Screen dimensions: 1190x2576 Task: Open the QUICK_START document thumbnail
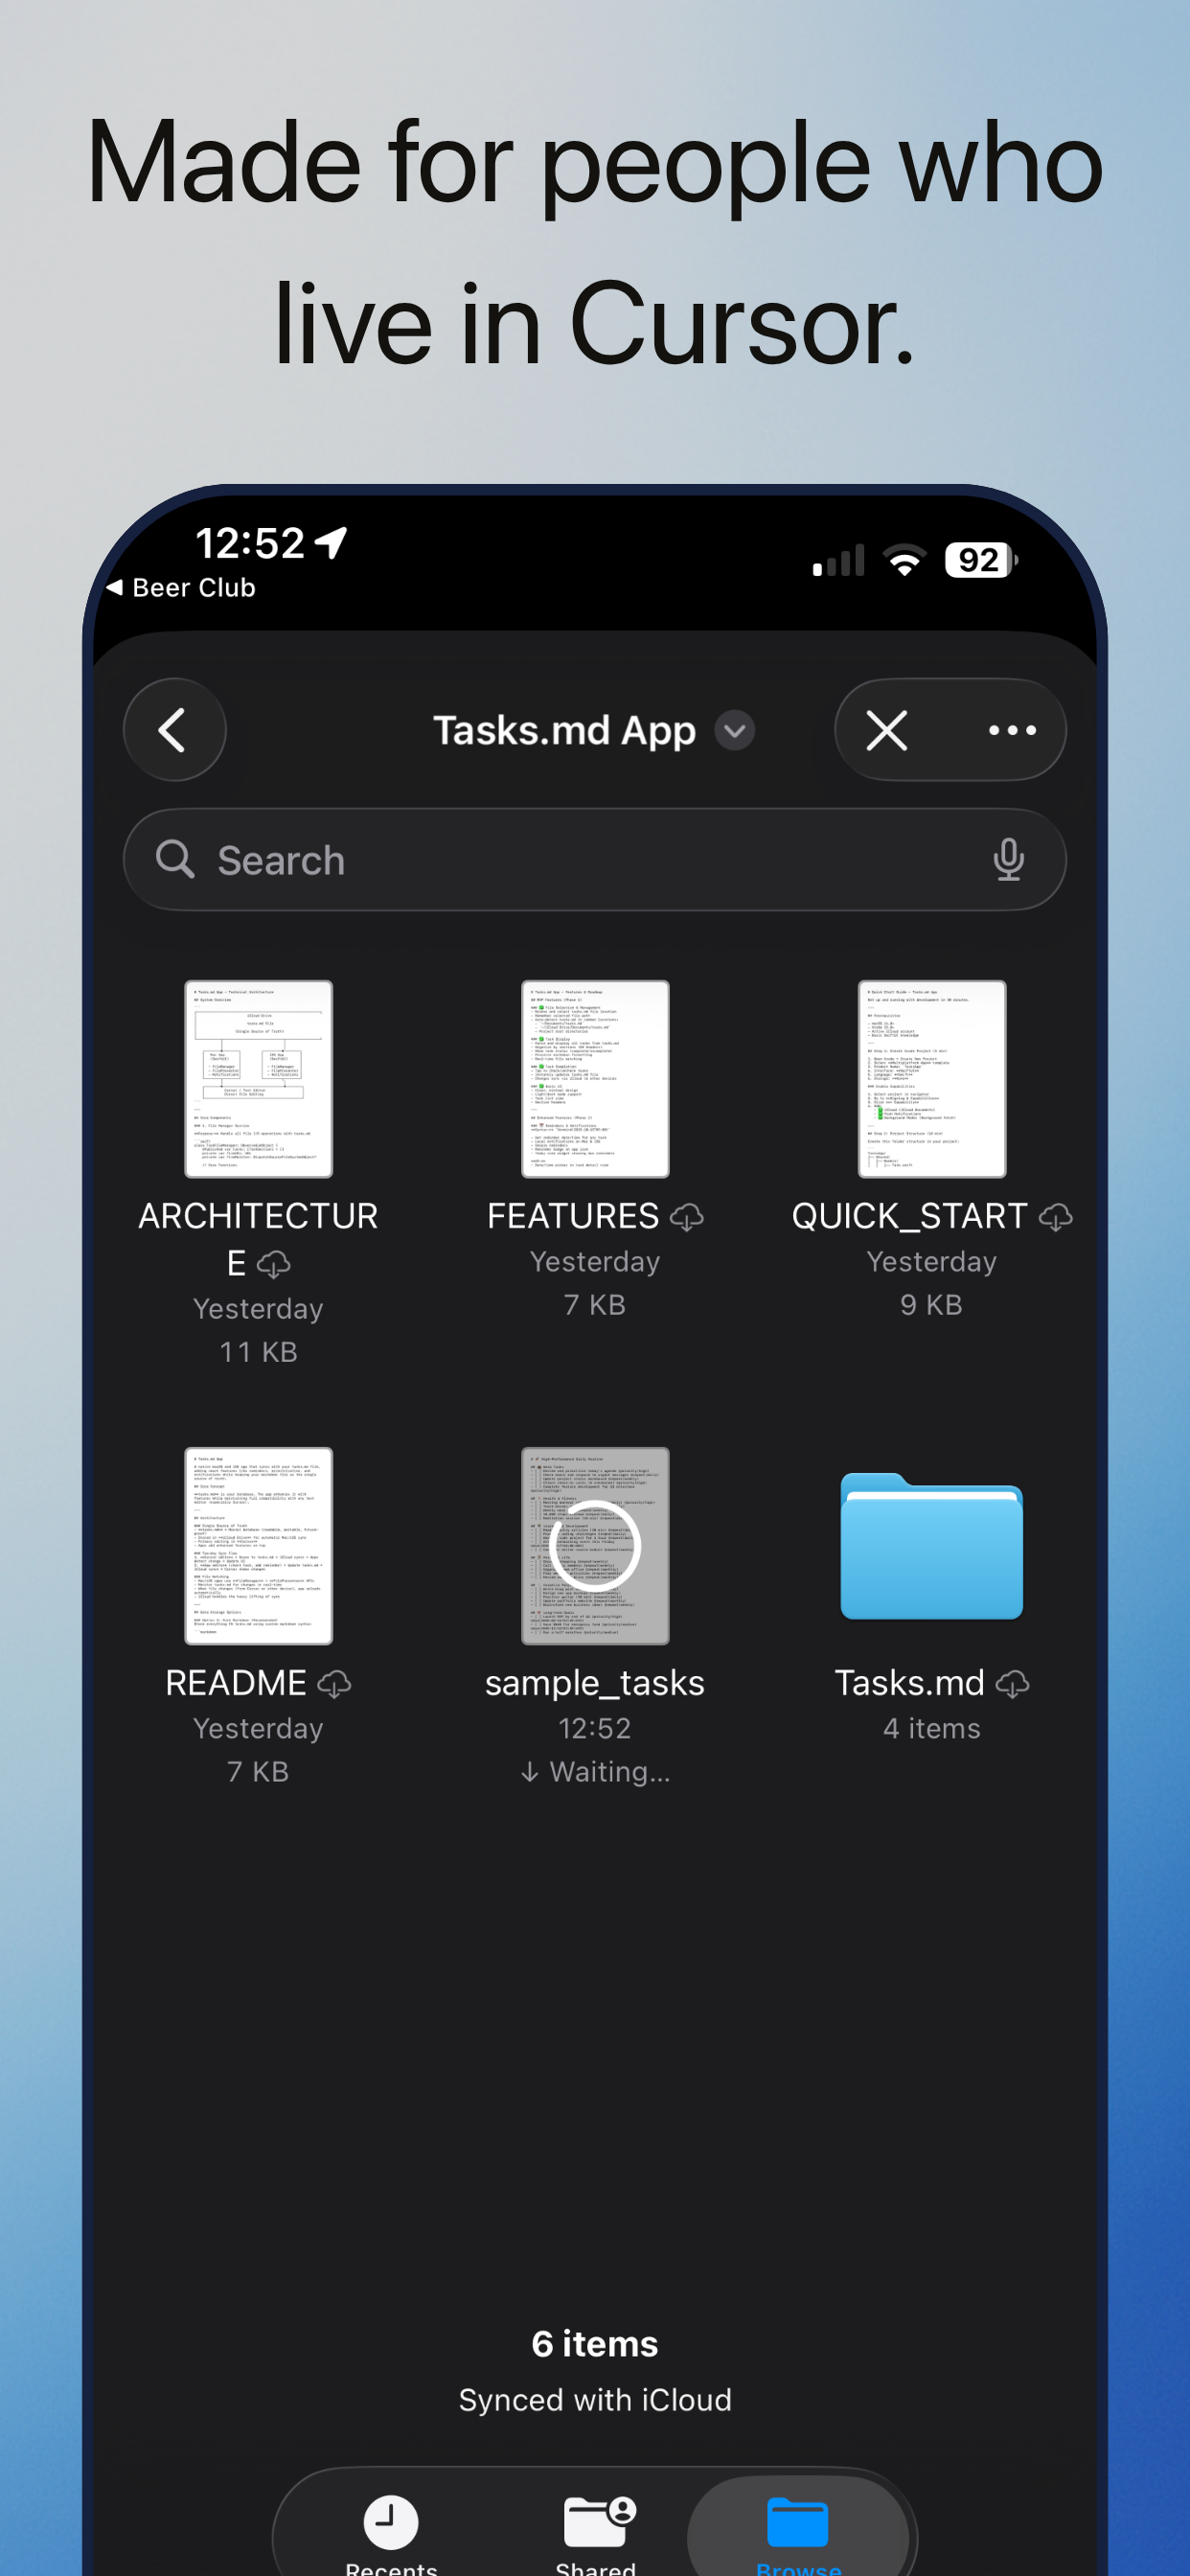(932, 1079)
